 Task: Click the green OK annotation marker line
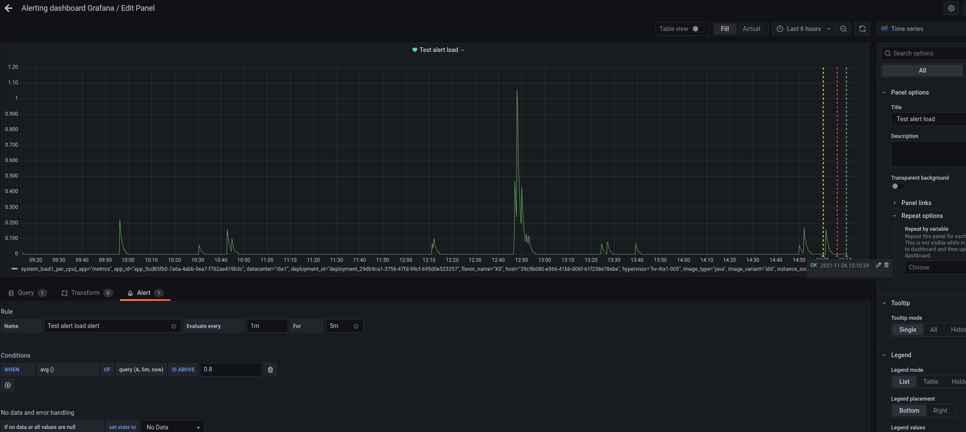pyautogui.click(x=846, y=161)
